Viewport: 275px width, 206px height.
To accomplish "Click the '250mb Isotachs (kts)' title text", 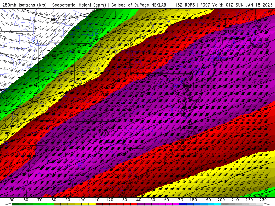I will (x=24, y=5).
